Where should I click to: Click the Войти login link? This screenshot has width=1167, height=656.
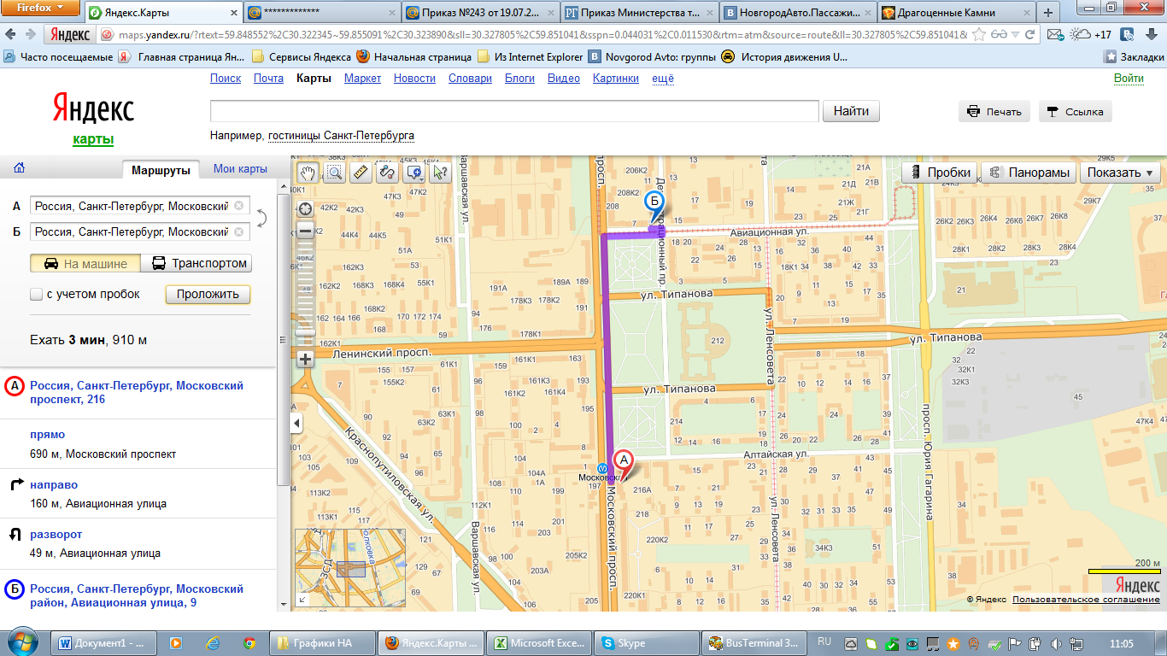click(1129, 79)
